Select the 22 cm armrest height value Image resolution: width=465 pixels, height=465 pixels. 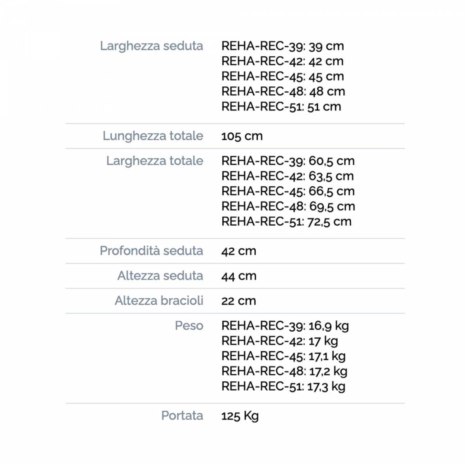click(x=239, y=301)
